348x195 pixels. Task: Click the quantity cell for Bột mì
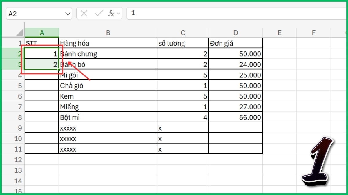[183, 117]
